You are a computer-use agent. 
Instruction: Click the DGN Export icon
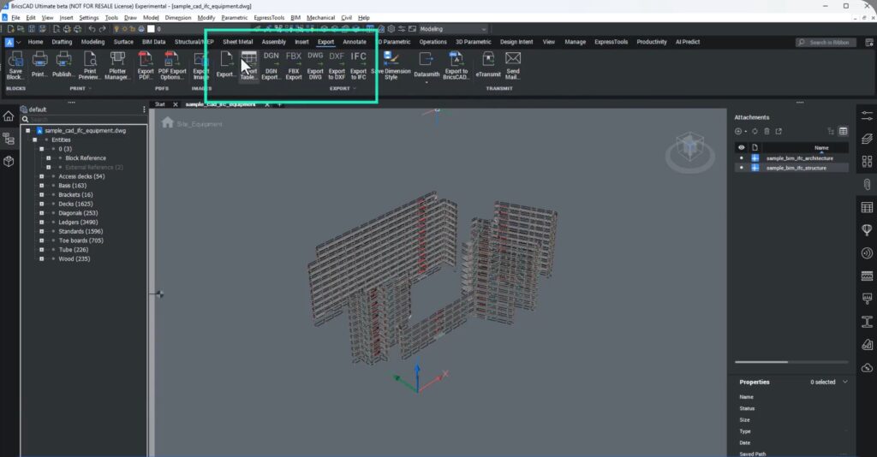[271, 65]
